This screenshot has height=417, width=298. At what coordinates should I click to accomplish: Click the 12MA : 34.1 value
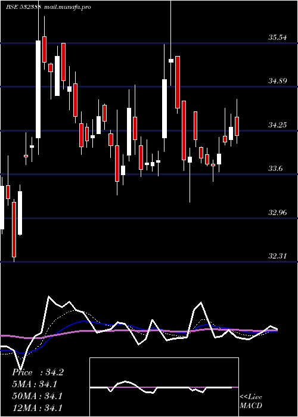coord(38,407)
